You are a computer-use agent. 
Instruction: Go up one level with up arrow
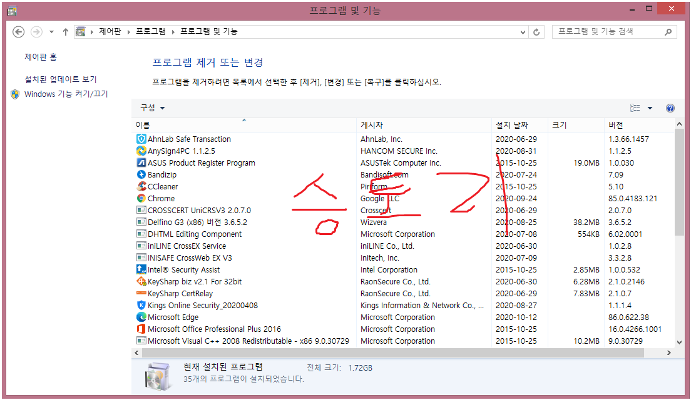pos(65,32)
